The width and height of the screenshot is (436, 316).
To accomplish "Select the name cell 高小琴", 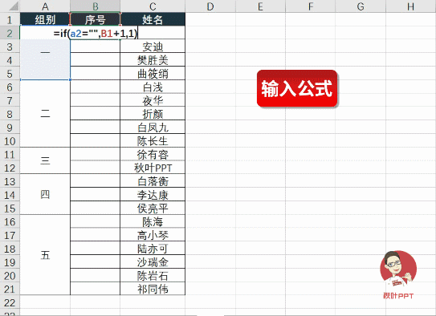I will click(x=153, y=235).
